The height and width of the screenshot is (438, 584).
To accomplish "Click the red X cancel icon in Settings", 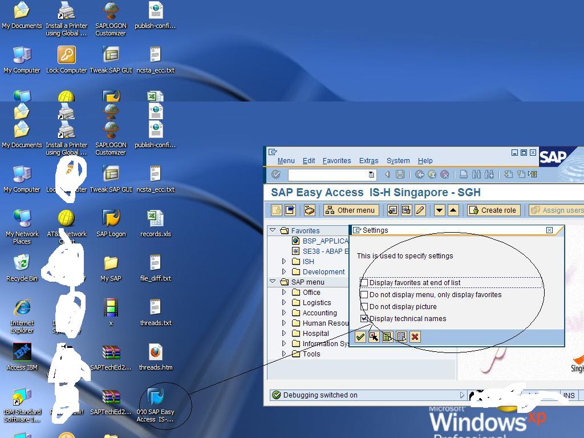I will 415,336.
